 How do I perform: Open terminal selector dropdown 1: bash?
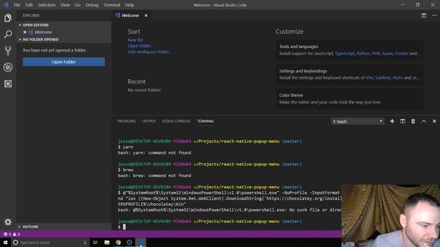pos(357,121)
